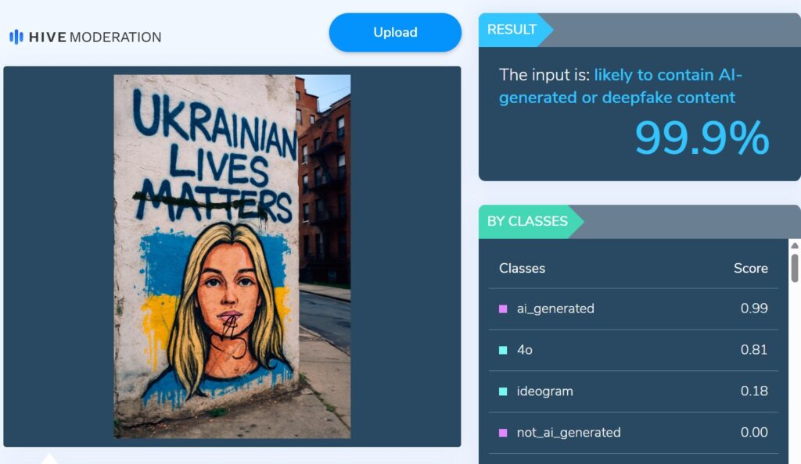The height and width of the screenshot is (464, 801).
Task: Select the 4o class row
Action: pos(634,350)
